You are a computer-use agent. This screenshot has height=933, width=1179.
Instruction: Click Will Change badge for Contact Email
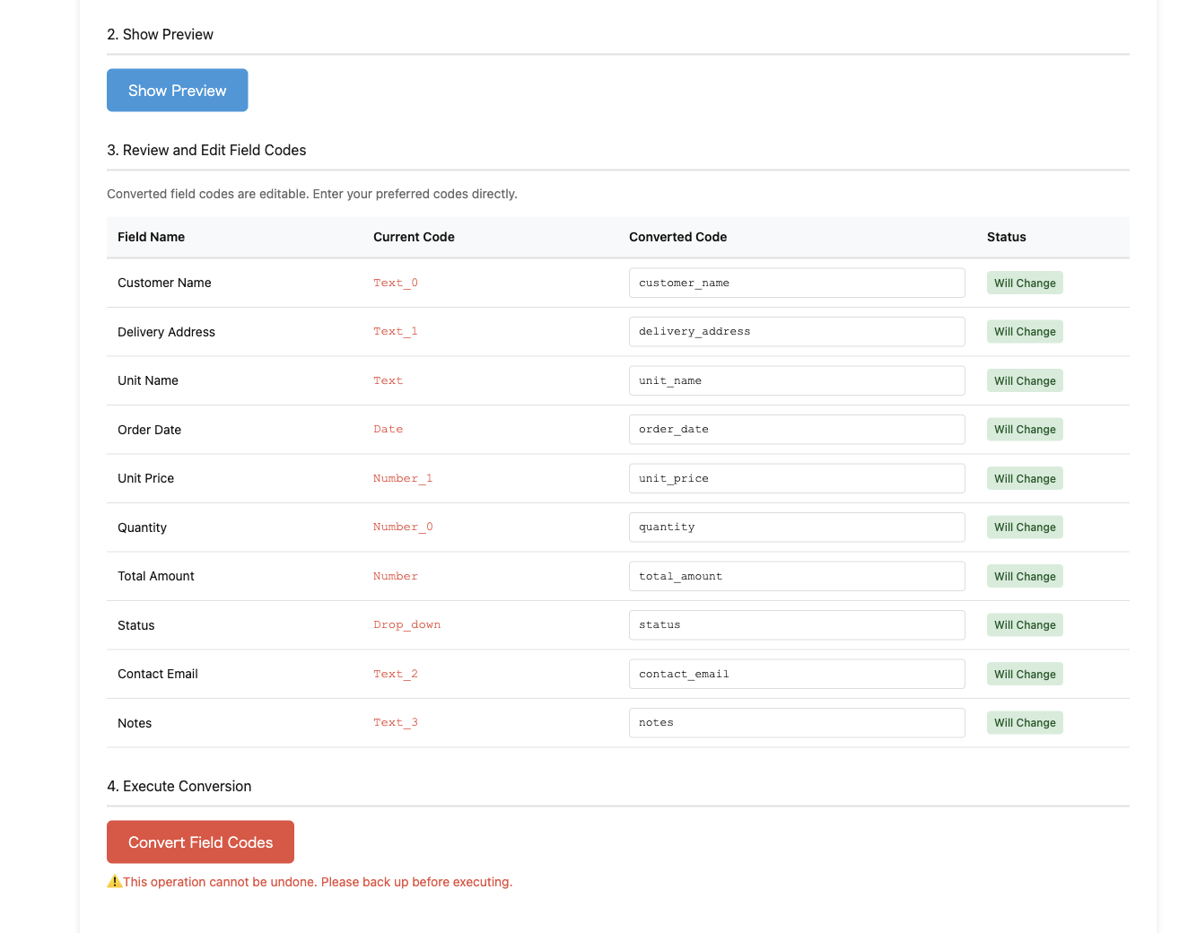point(1025,674)
